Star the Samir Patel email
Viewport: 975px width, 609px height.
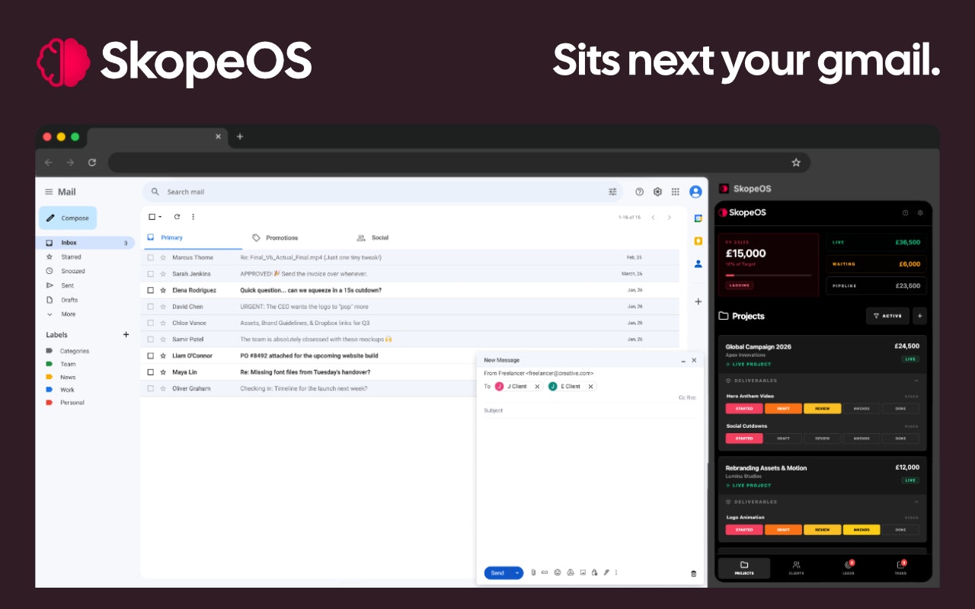pos(162,340)
